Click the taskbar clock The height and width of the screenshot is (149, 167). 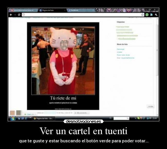[154, 118]
